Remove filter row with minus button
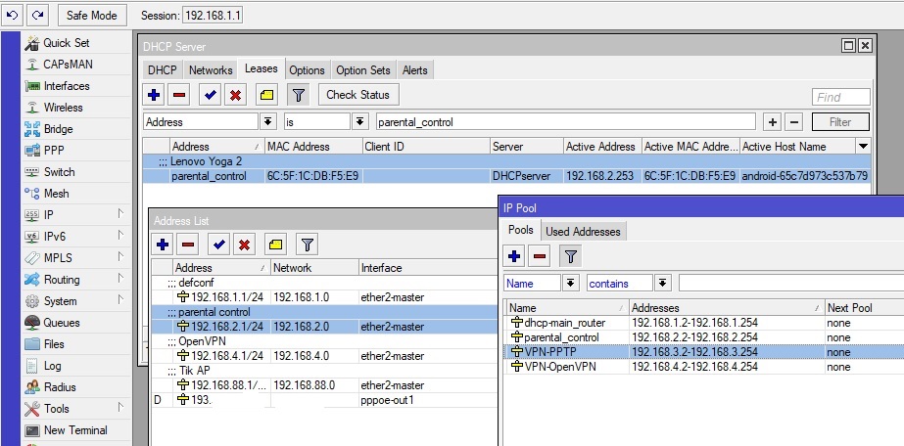 794,122
